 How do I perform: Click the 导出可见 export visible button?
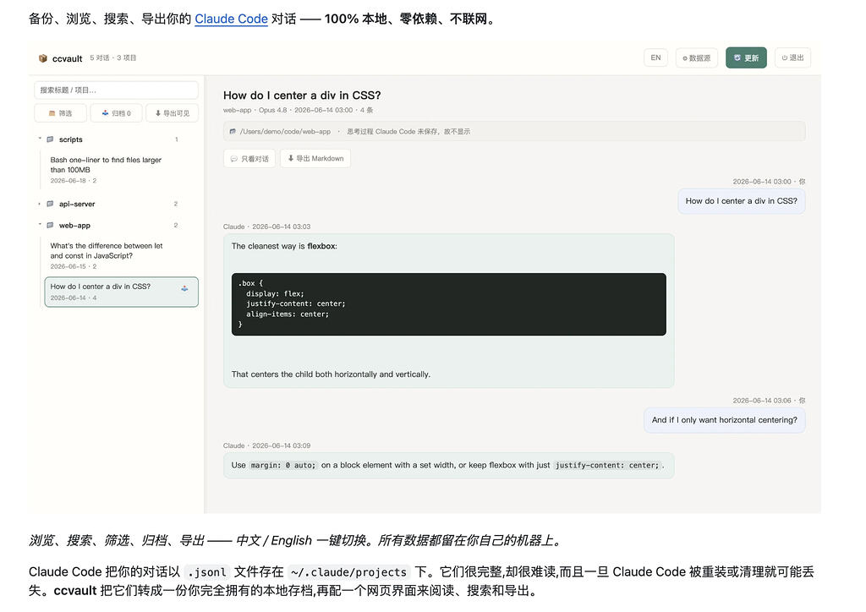(172, 113)
